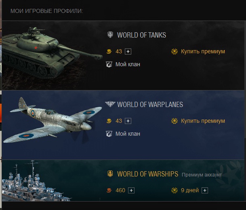Open the World of Warplanes title

(150, 105)
